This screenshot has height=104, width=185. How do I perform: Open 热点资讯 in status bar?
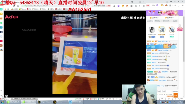point(94,99)
